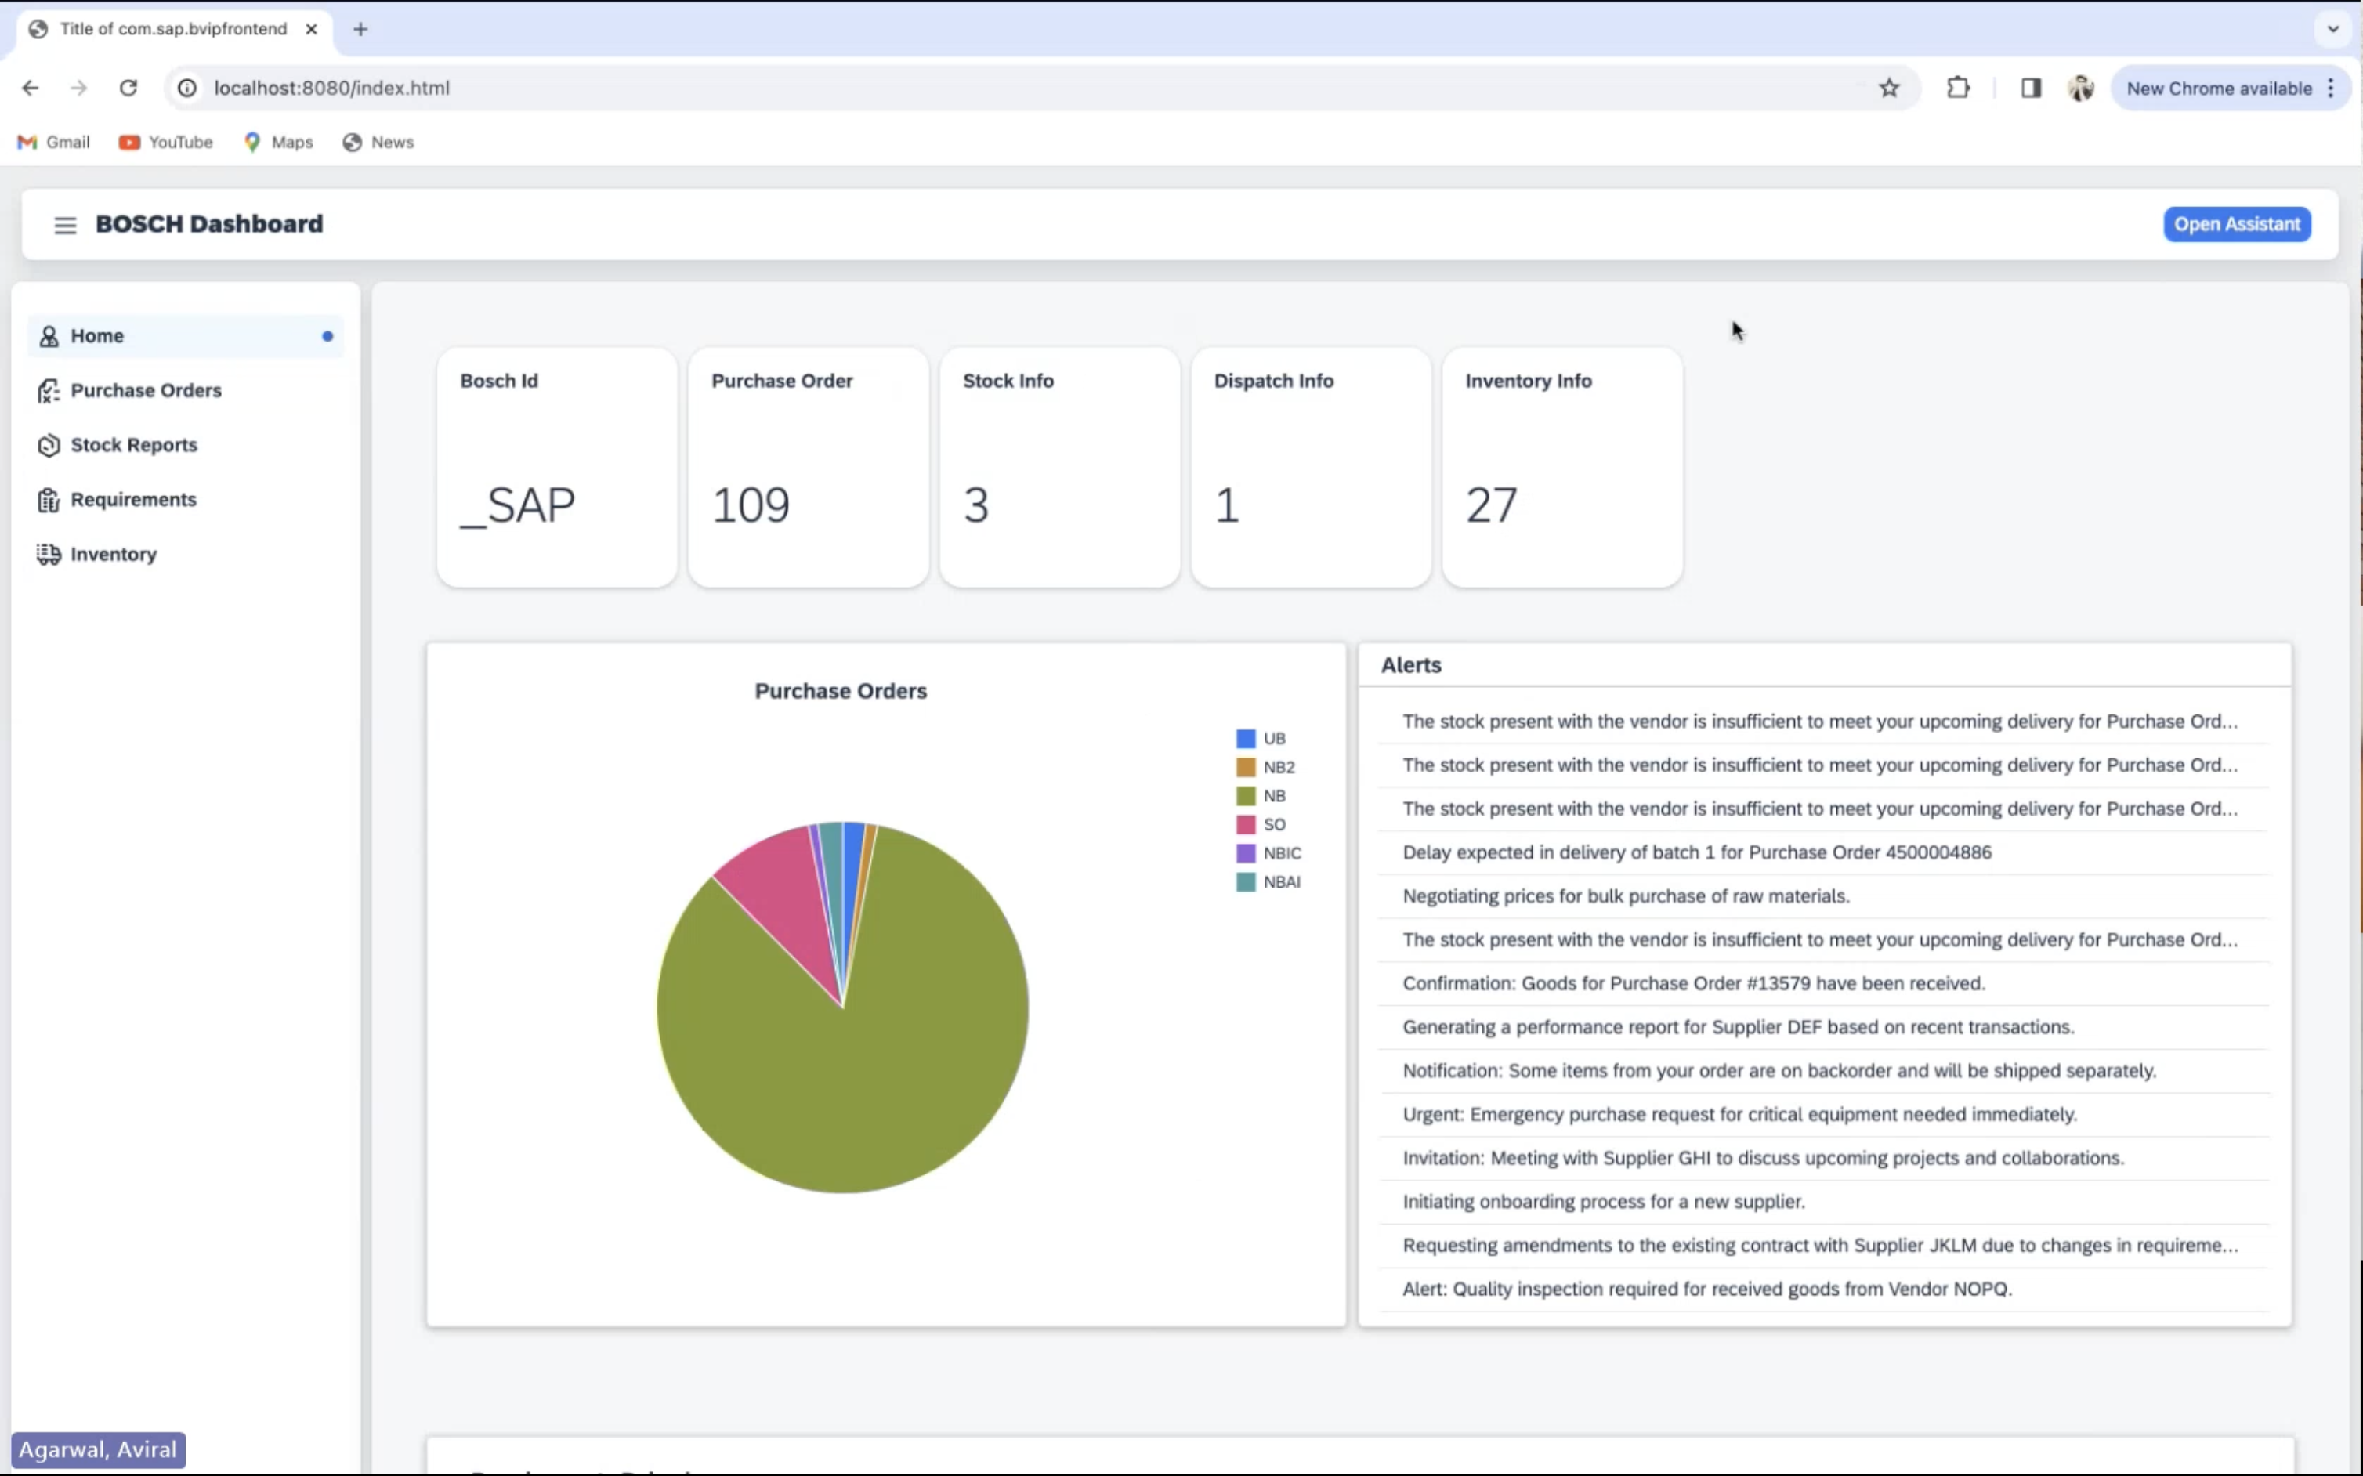Click the Purchase Order 109 card
This screenshot has height=1476, width=2363.
(x=807, y=468)
